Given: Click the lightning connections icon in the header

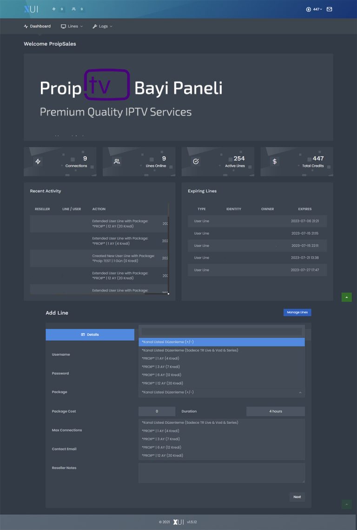Looking at the screenshot, I should click(x=53, y=9).
